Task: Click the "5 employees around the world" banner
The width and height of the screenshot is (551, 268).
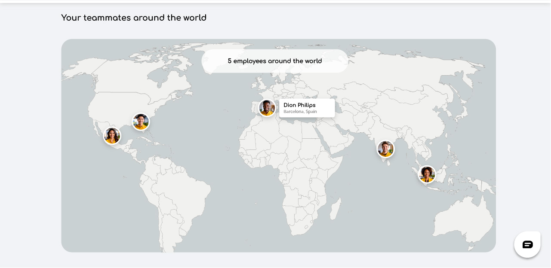Action: coord(275,61)
